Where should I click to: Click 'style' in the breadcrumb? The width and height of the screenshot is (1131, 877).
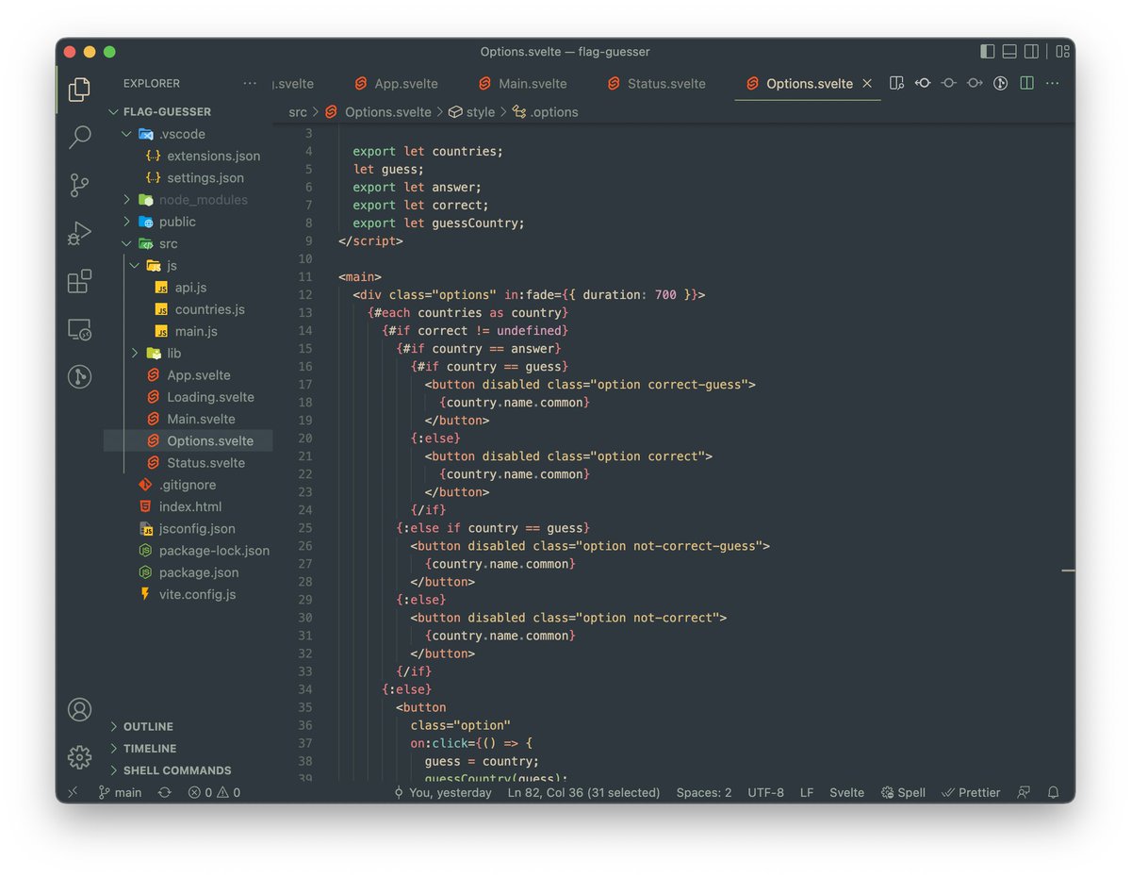coord(481,111)
